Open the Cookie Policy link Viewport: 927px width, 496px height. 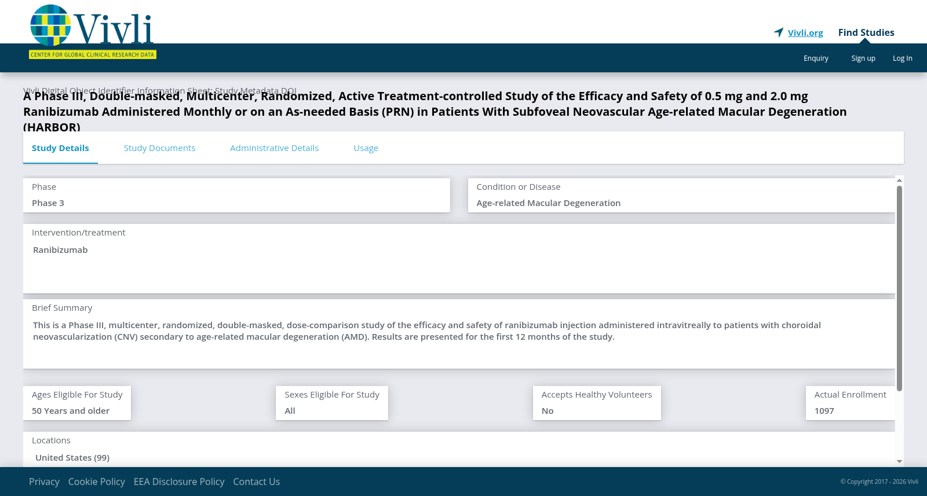click(x=97, y=482)
